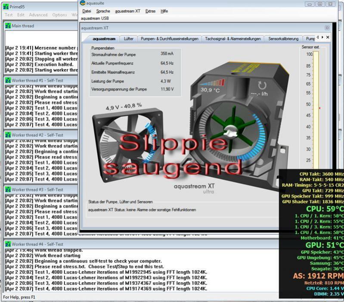Click the Worker thread #4 title bar
Image resolution: width=344 pixels, height=302 pixels.
[142, 244]
